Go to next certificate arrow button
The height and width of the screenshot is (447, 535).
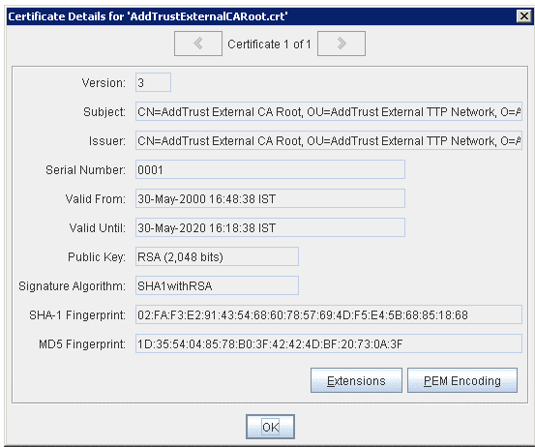[x=342, y=44]
